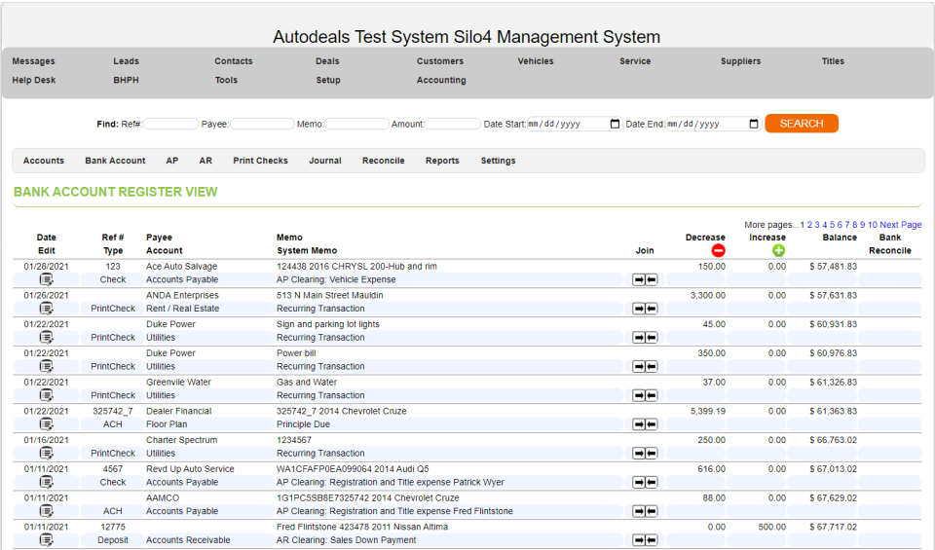
Task: Open accounting Reports tab
Action: [x=442, y=161]
